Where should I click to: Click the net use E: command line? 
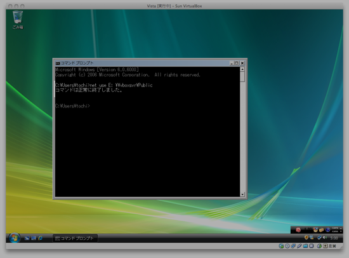coord(103,85)
